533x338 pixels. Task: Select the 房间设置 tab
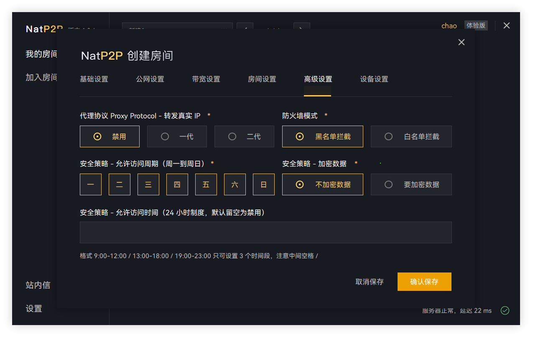click(262, 79)
